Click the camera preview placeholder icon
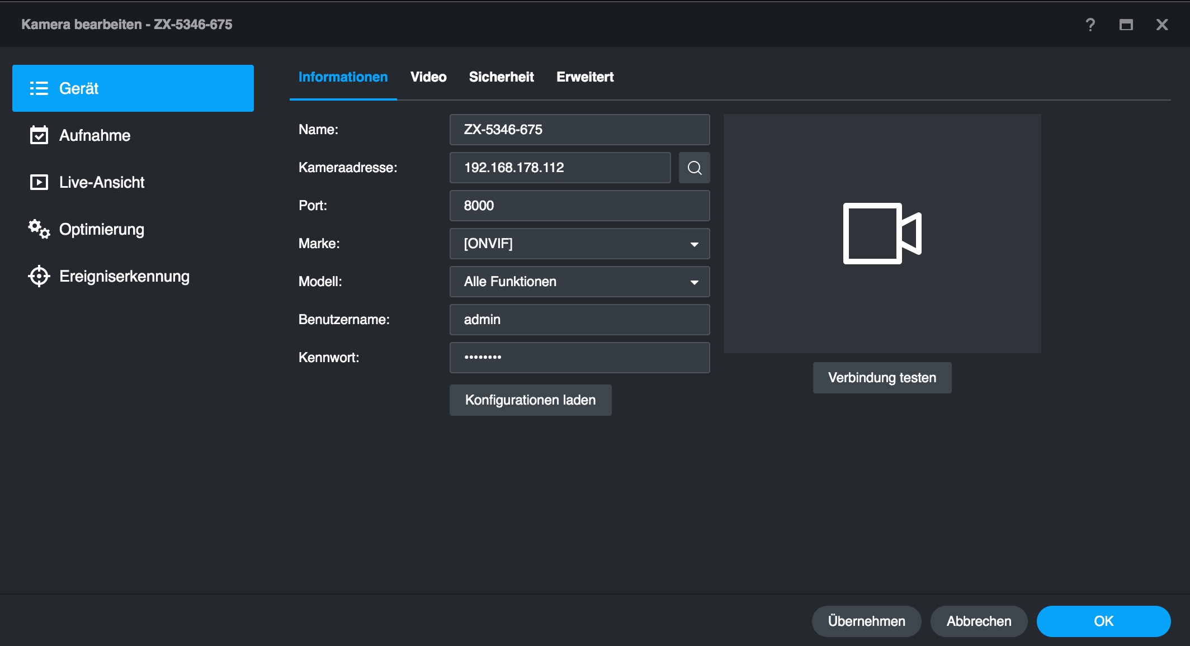The image size is (1190, 646). point(881,234)
